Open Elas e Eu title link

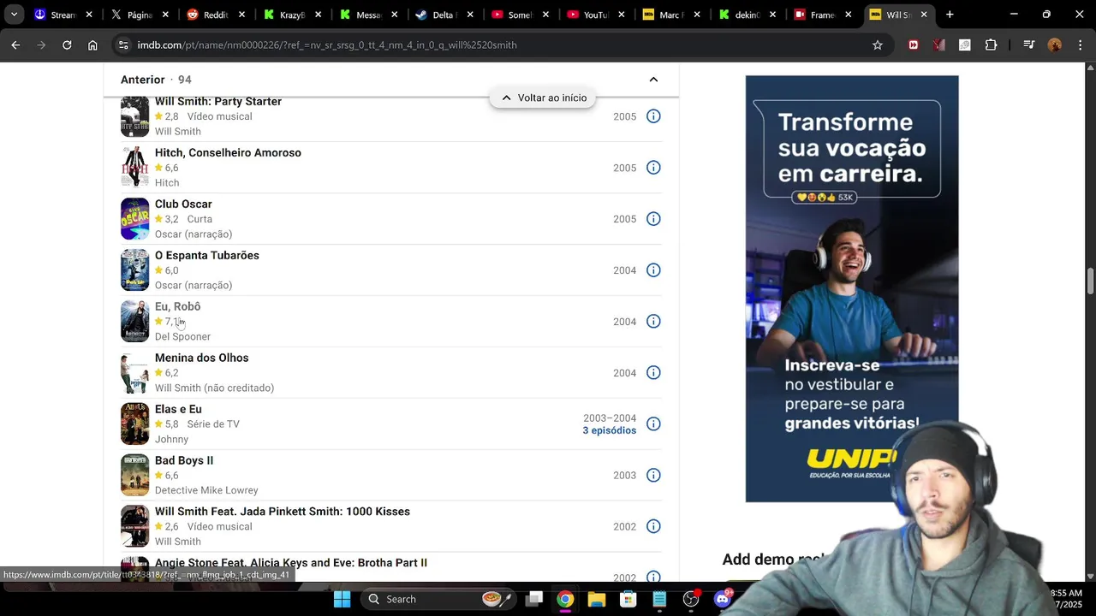[x=178, y=409]
